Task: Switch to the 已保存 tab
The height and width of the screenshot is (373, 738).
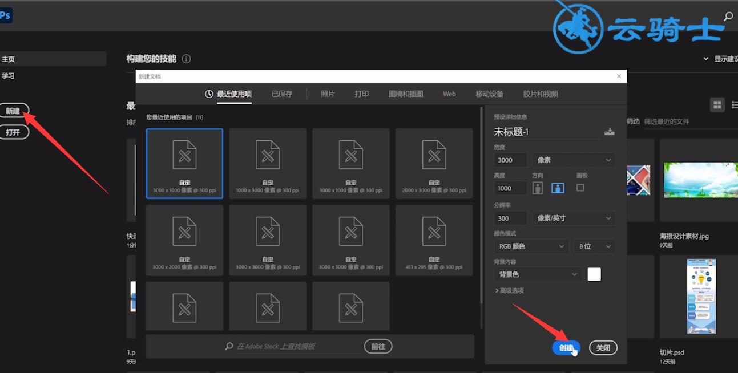Action: click(x=282, y=94)
